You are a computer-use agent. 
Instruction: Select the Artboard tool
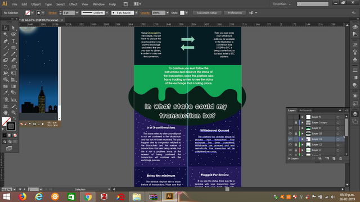[6, 106]
